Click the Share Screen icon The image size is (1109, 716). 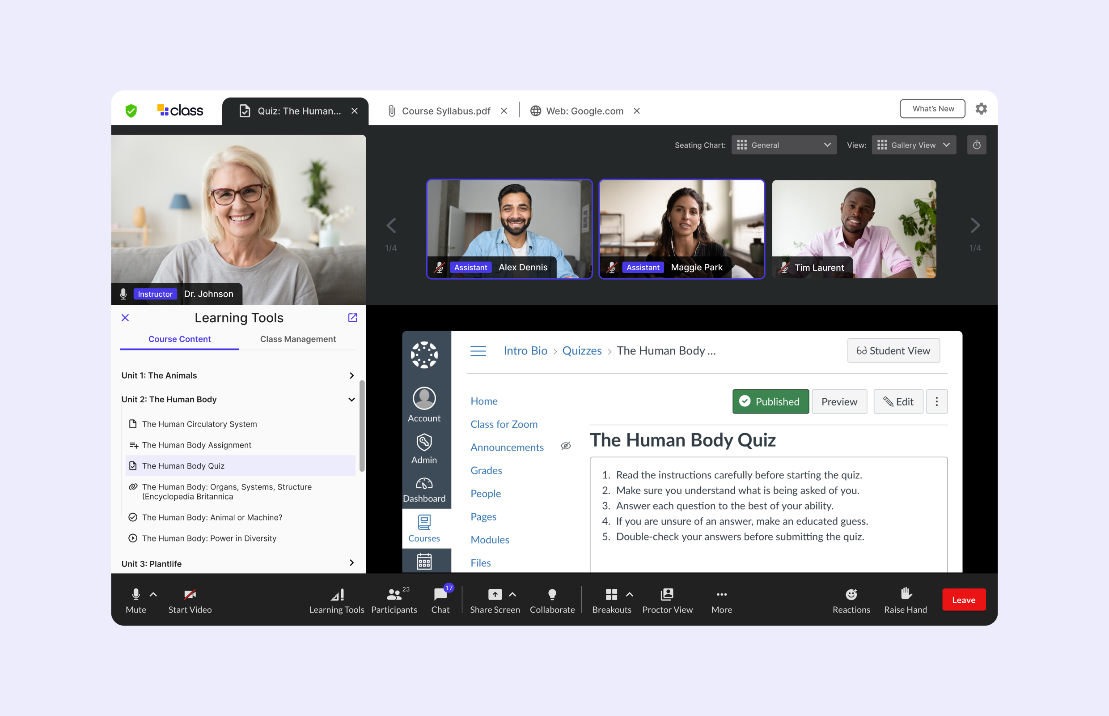(494, 600)
